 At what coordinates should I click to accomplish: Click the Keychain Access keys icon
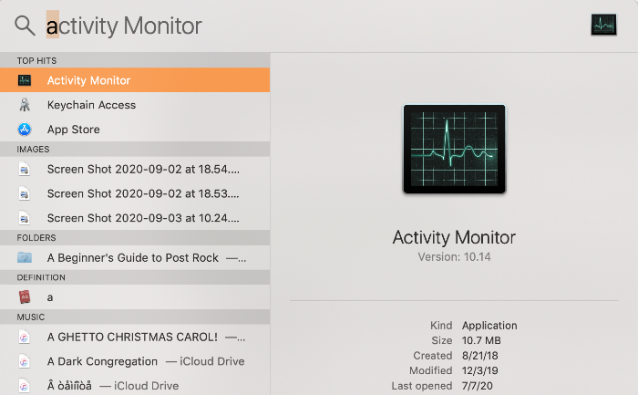point(25,105)
